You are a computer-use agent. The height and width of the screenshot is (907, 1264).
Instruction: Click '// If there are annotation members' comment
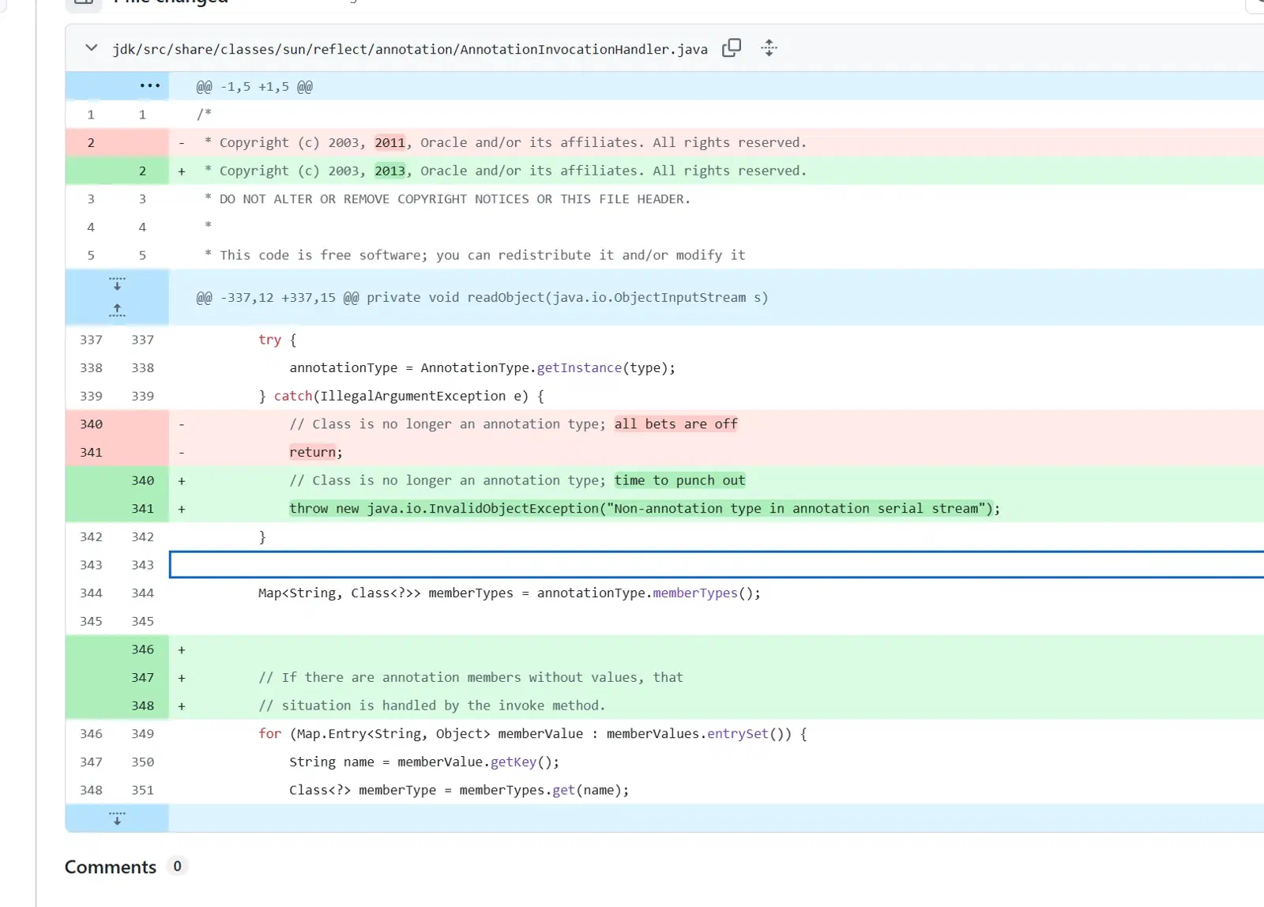tap(471, 678)
